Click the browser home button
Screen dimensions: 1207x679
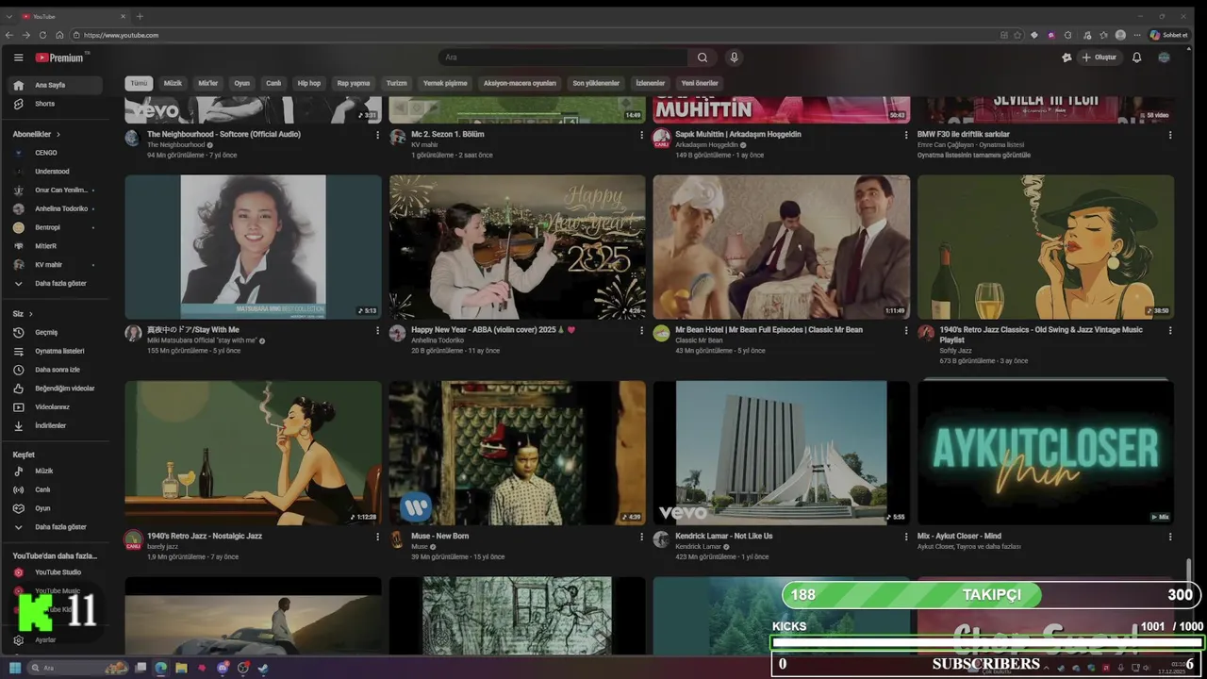59,35
